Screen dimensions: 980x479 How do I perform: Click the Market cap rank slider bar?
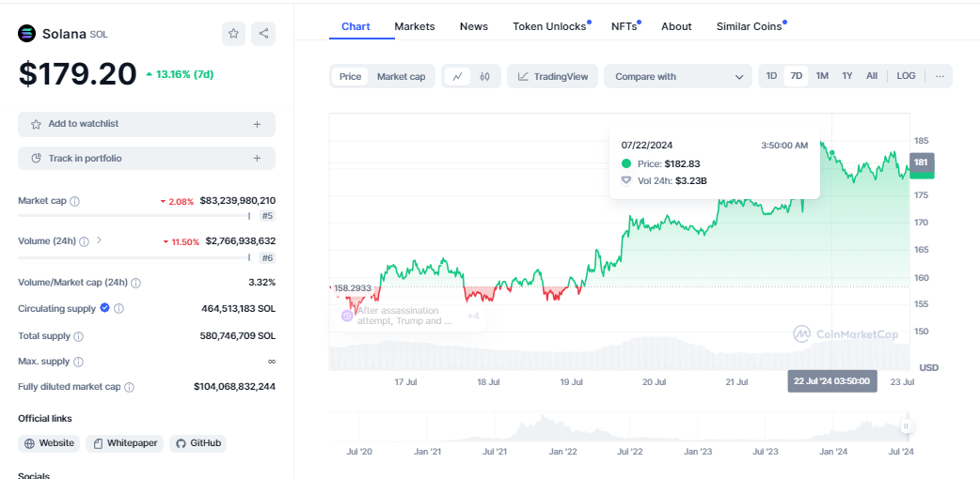point(134,215)
